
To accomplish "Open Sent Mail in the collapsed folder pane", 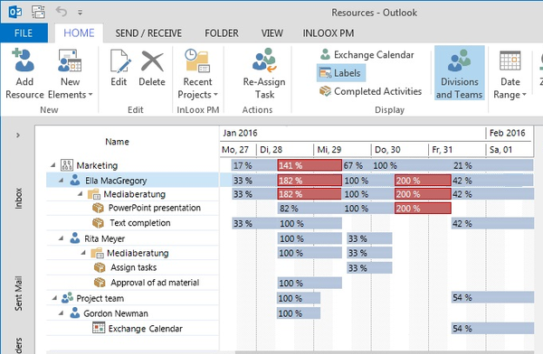I will 18,293.
